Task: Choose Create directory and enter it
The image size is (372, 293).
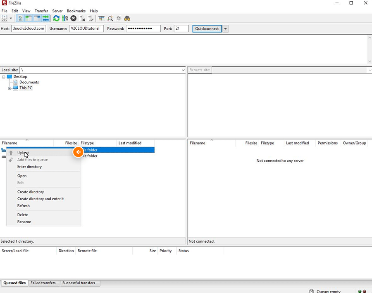Action: tap(44, 199)
